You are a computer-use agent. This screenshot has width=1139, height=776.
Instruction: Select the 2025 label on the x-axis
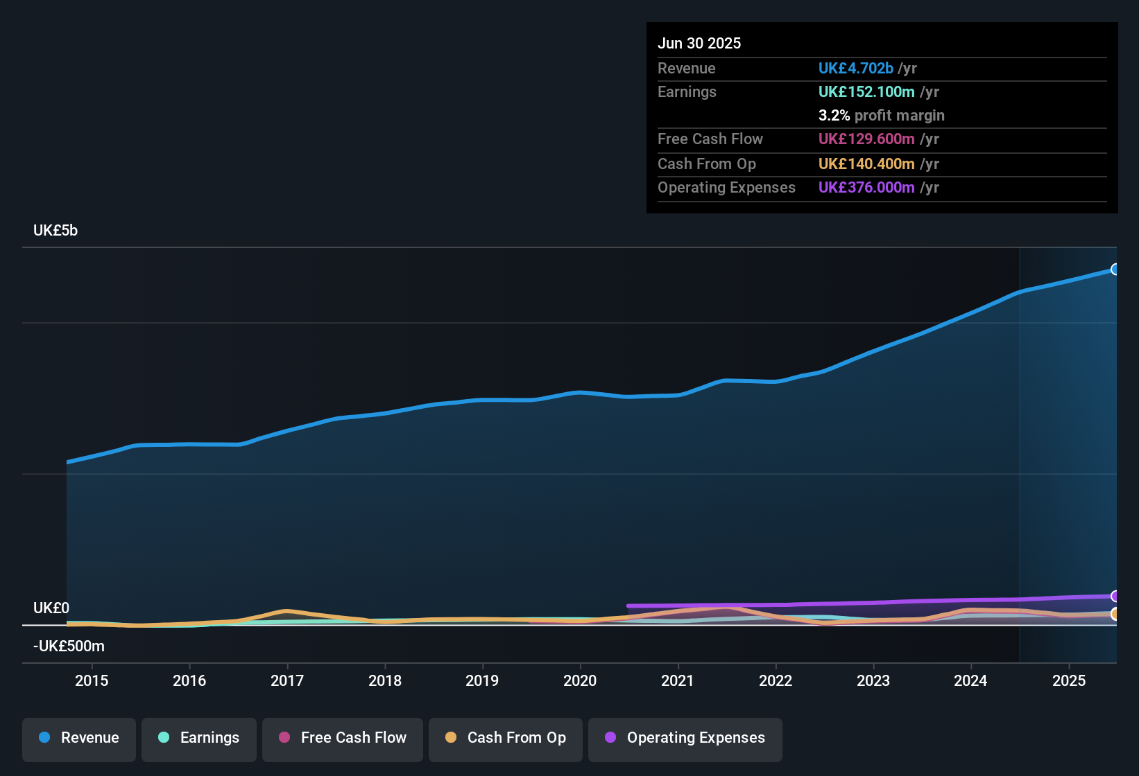[1069, 680]
